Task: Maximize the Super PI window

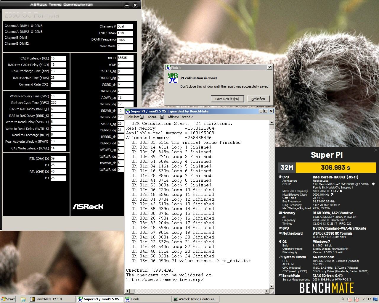Action: (x=266, y=111)
